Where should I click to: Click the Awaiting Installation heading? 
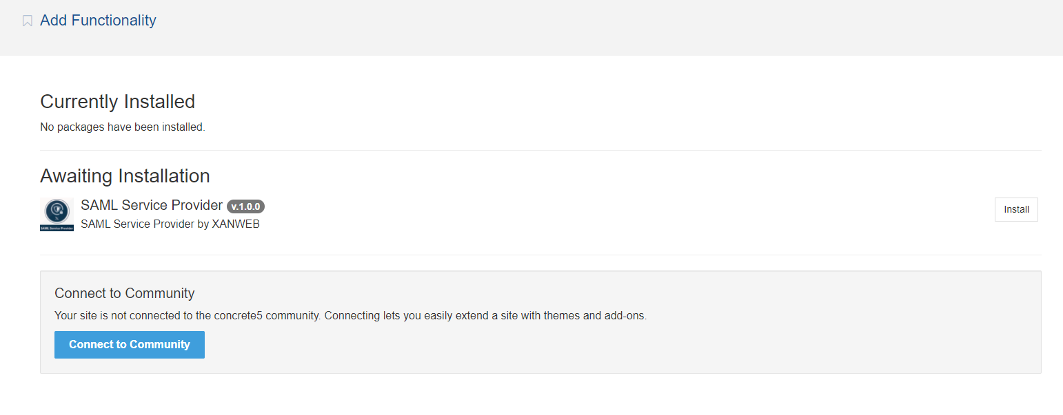point(125,176)
